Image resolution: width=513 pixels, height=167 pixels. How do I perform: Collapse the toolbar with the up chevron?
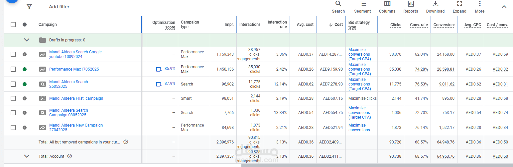click(504, 7)
